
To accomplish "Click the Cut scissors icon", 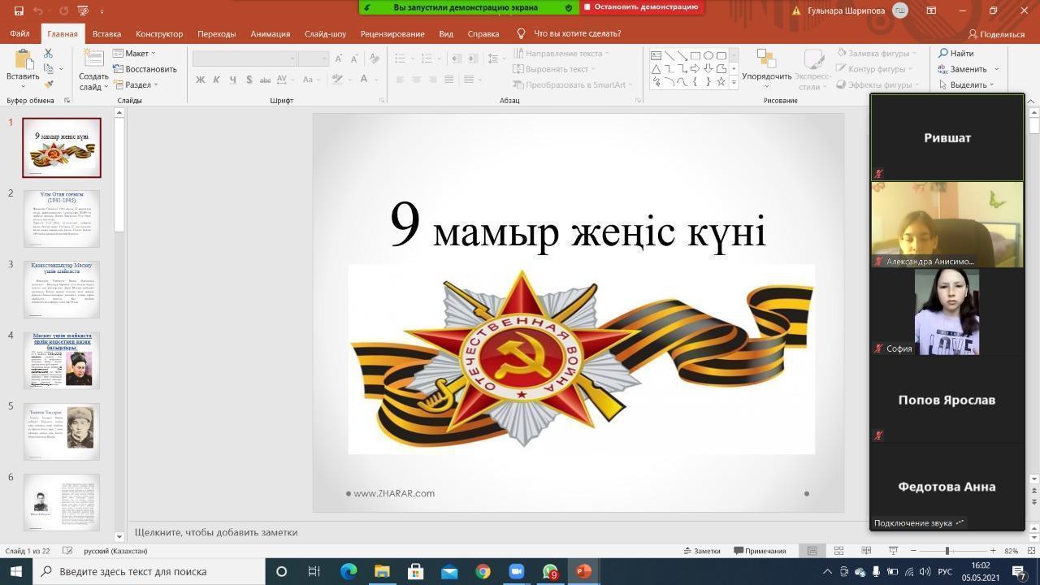I will pyautogui.click(x=49, y=54).
